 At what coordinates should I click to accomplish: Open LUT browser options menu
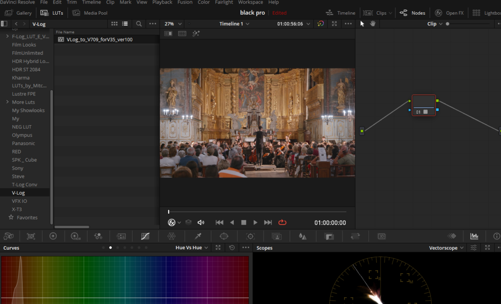[153, 23]
